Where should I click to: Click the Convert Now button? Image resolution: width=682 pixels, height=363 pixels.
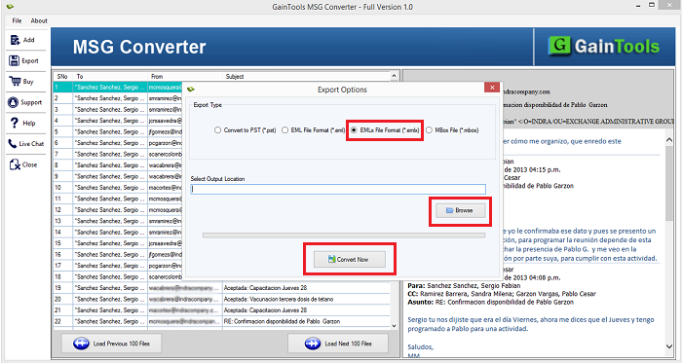[349, 259]
